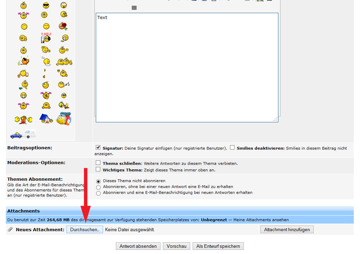This screenshot has width=360, height=254.
Task: Submit with Antwort absenden button
Action: 138,246
